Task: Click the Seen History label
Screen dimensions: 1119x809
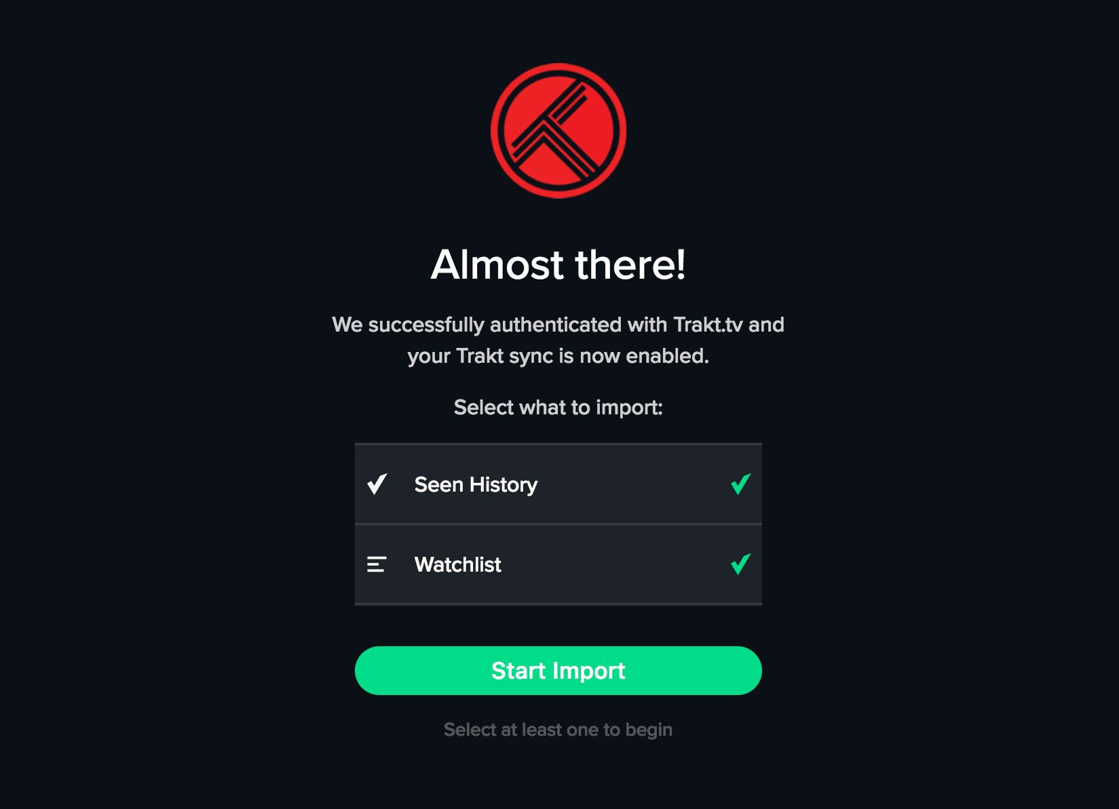Action: 476,485
